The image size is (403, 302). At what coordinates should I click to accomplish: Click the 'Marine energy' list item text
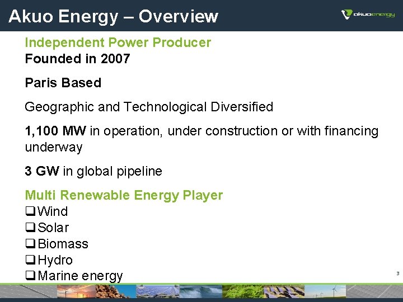(80, 276)
